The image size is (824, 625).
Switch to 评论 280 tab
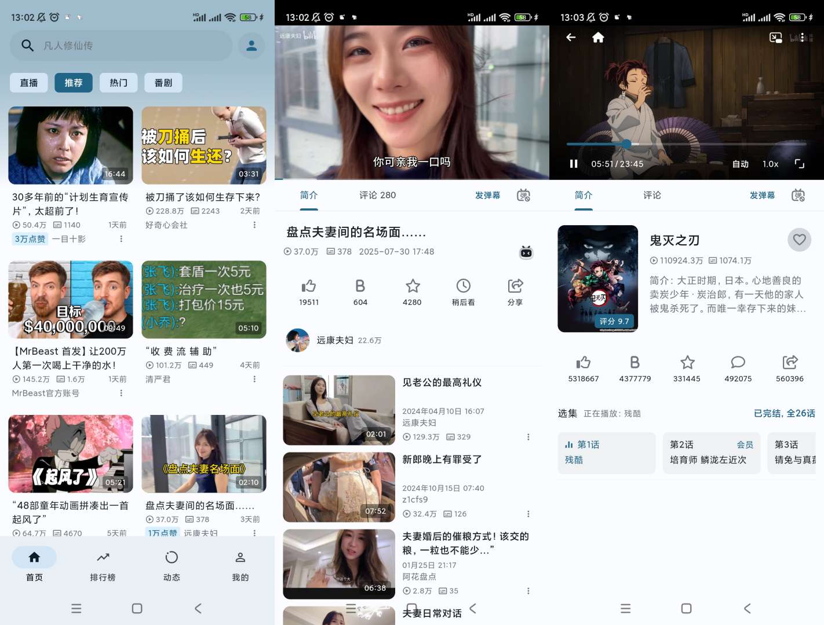click(x=378, y=195)
